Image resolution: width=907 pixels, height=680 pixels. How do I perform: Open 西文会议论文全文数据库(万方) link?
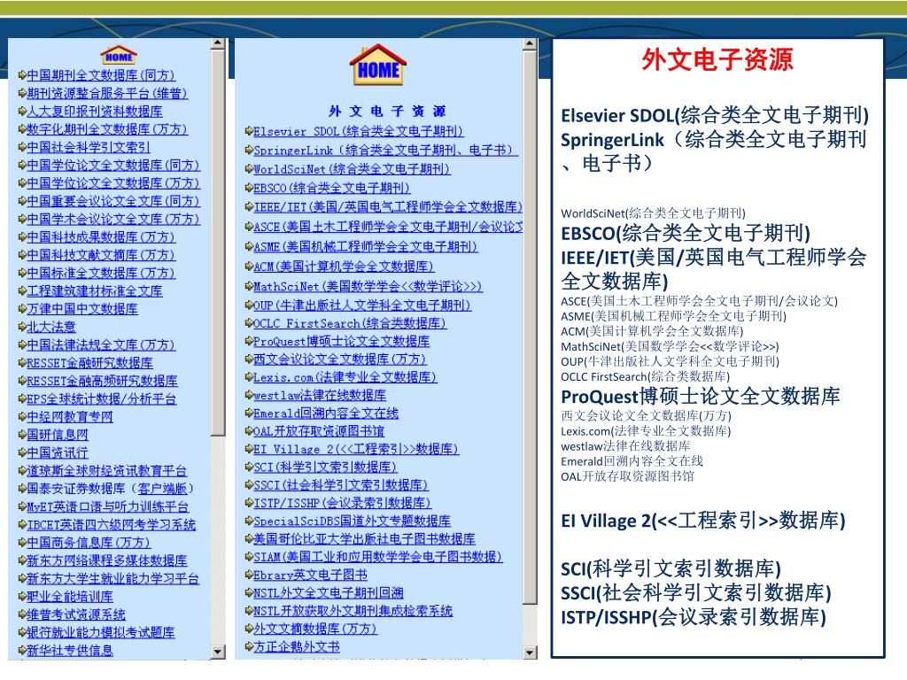340,359
